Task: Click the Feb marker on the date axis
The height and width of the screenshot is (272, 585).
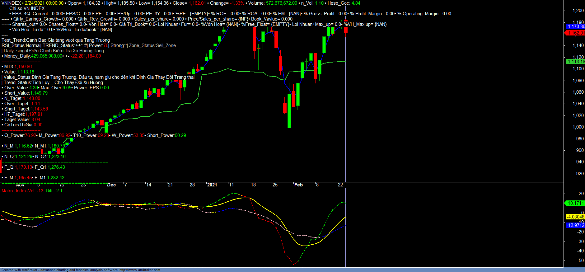Action: (298, 185)
